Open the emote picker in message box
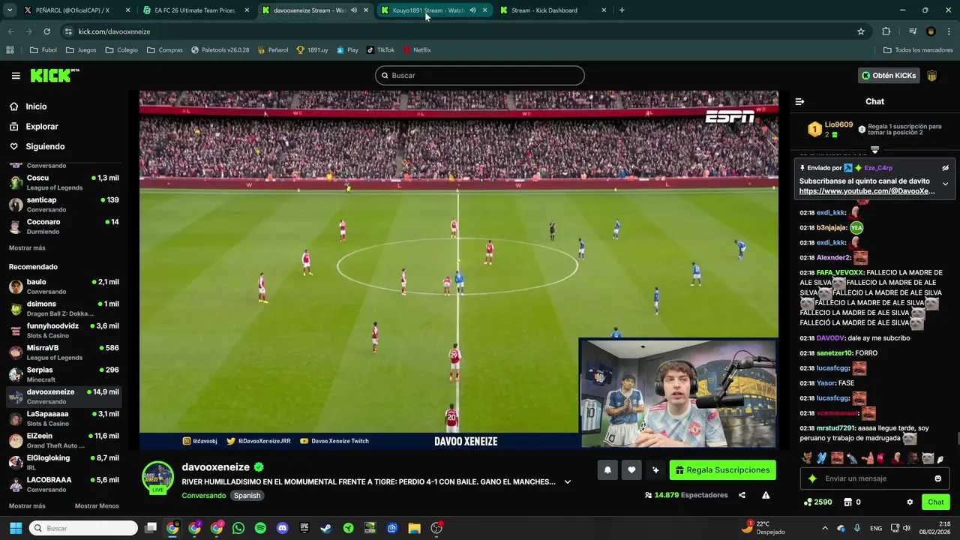This screenshot has height=540, width=960. click(937, 478)
